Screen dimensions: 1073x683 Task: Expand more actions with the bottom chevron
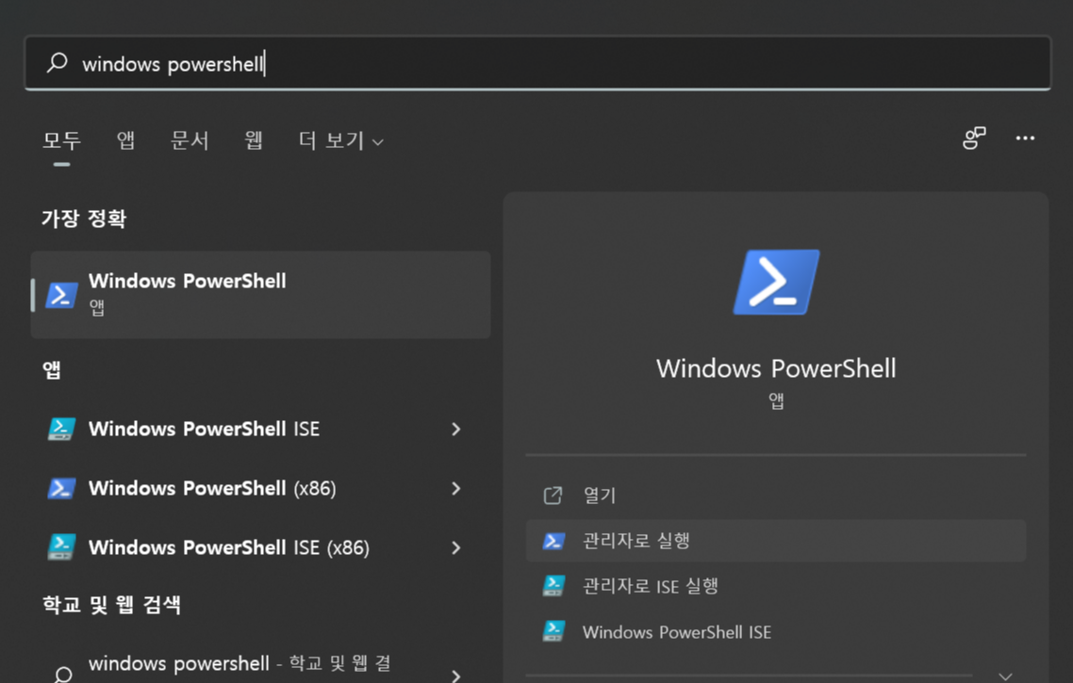coord(1005,676)
